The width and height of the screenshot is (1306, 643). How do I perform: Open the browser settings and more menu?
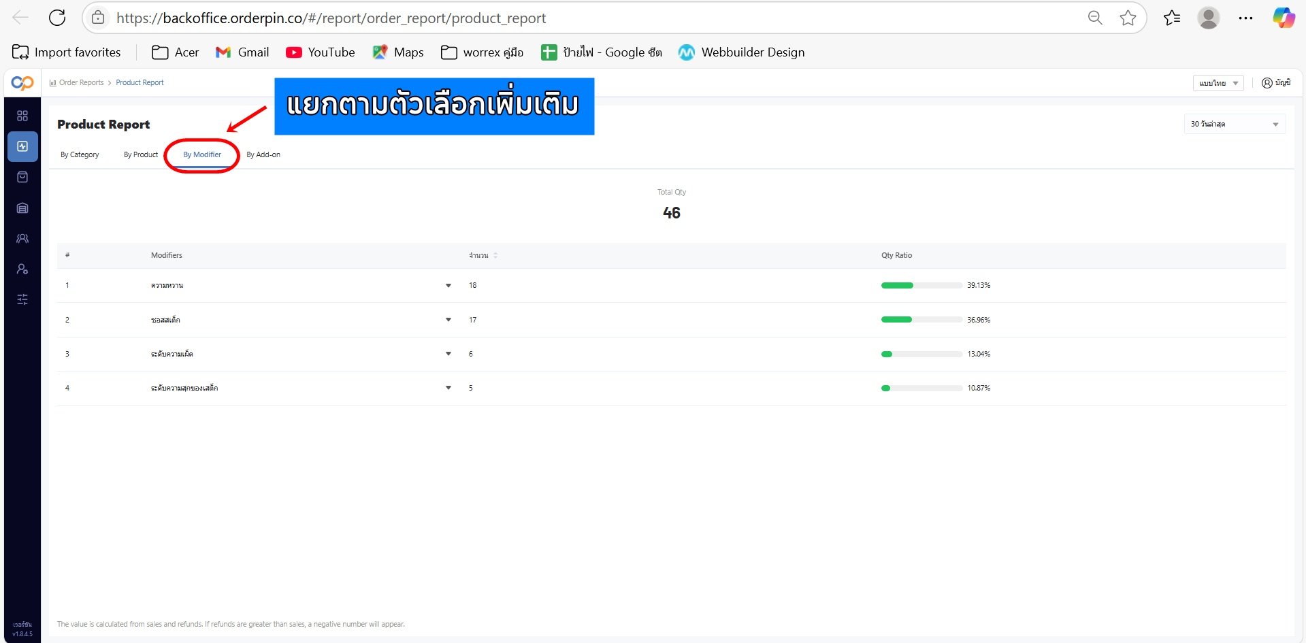[x=1245, y=18]
